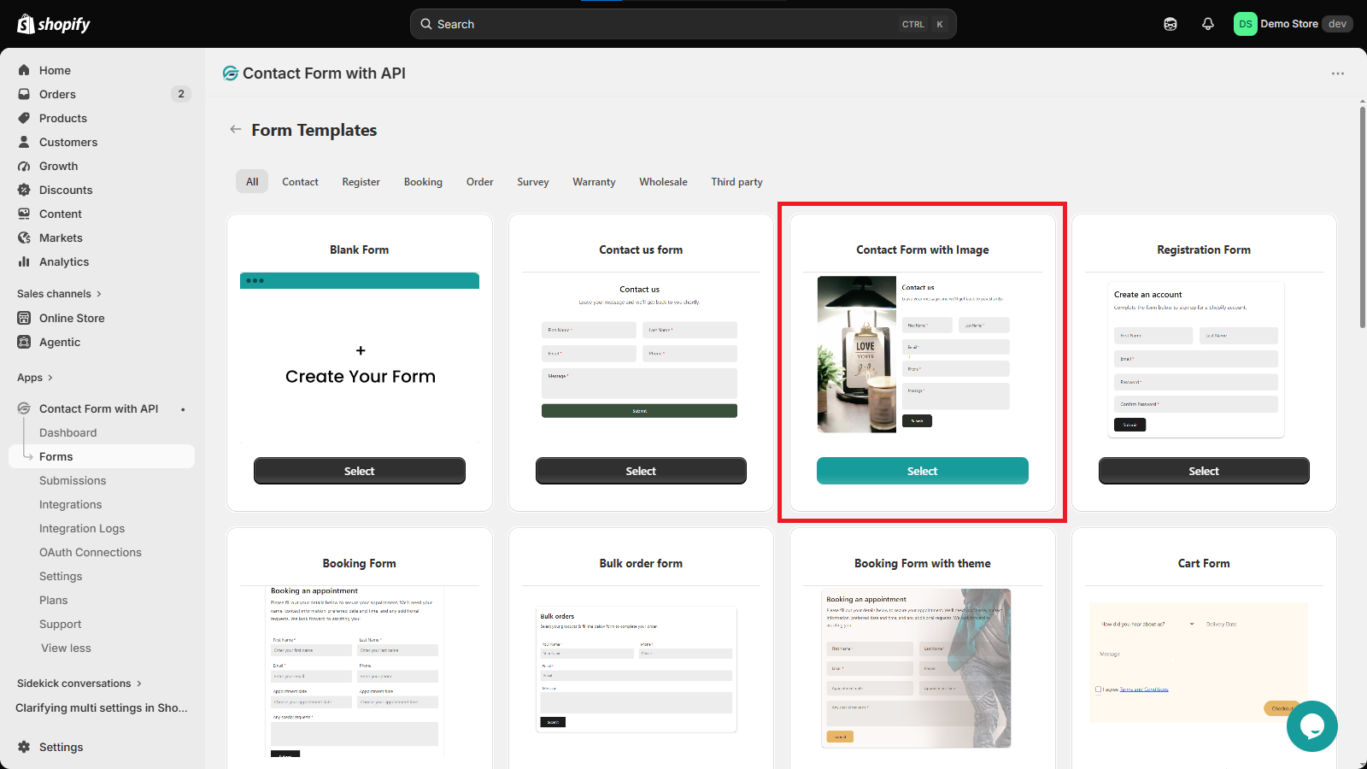Image resolution: width=1367 pixels, height=769 pixels.
Task: Click the Orders count badge
Action: pyautogui.click(x=181, y=94)
